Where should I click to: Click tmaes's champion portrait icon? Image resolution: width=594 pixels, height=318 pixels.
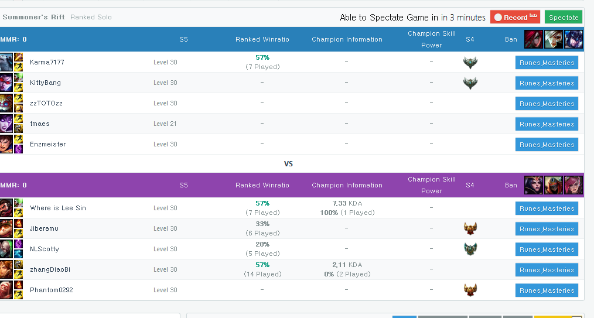click(6, 124)
